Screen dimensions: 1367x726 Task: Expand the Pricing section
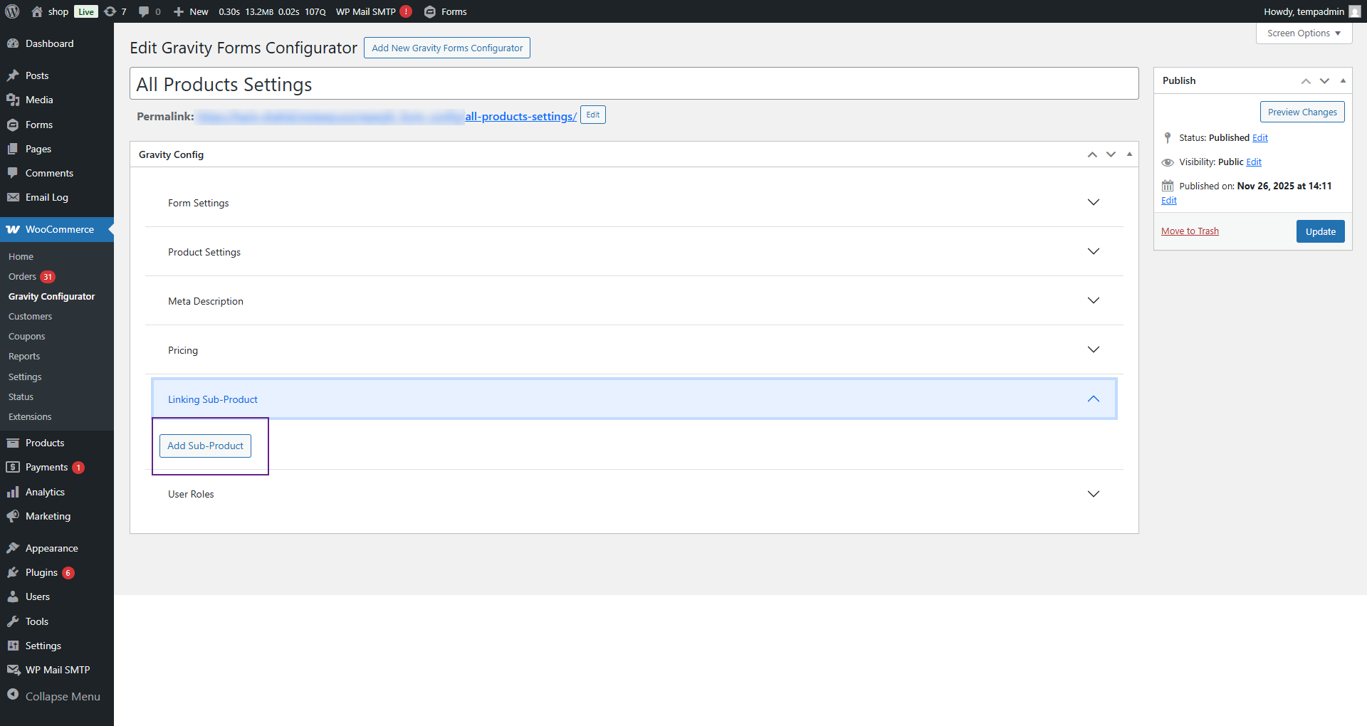coord(1094,350)
